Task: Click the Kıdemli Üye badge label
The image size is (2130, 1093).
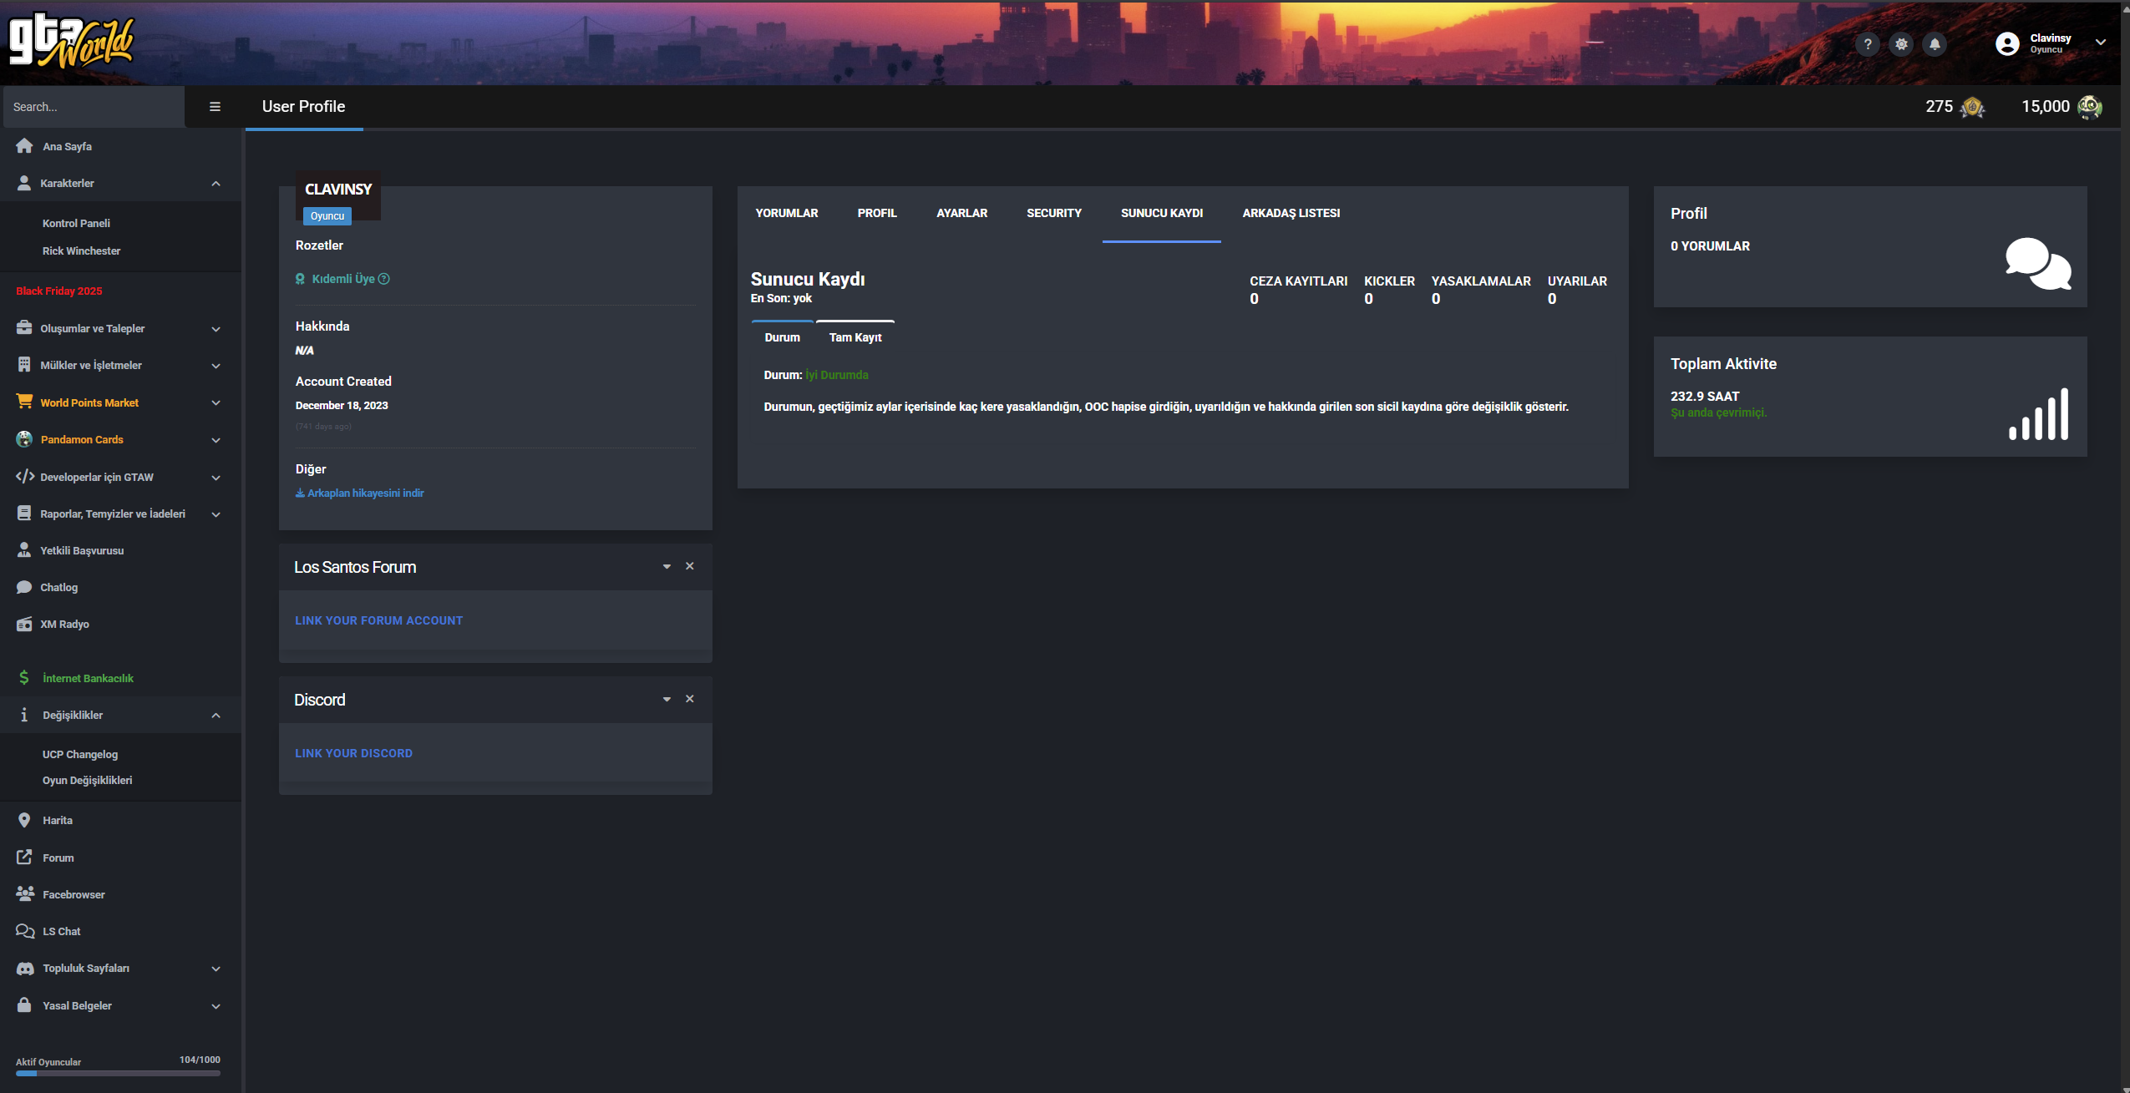Action: (x=343, y=279)
